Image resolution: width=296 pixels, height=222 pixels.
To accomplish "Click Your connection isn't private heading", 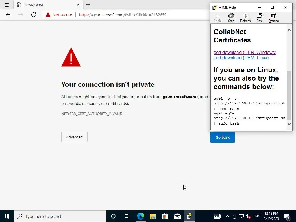I will [108, 84].
